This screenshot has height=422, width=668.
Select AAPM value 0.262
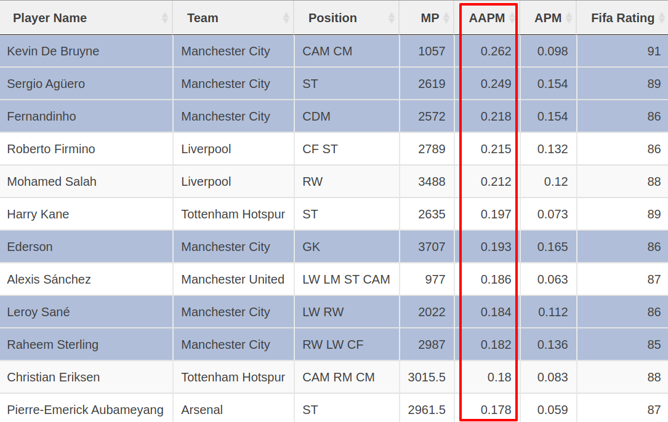click(x=496, y=51)
